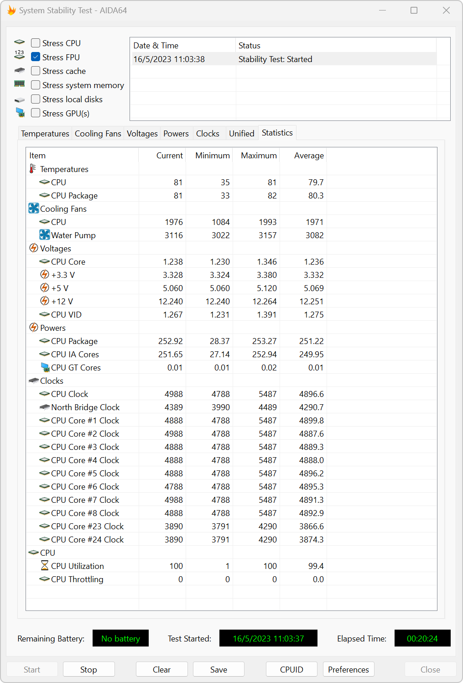Viewport: 463px width, 683px height.
Task: Click the lightning icon beside Voltages
Action: coord(34,248)
